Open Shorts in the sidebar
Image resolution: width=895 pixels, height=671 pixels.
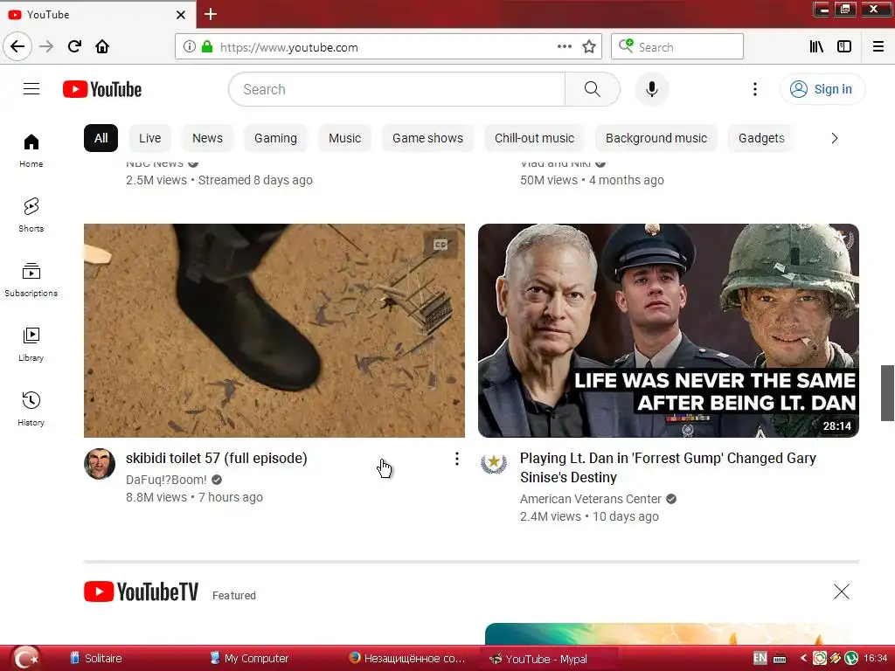pyautogui.click(x=31, y=215)
